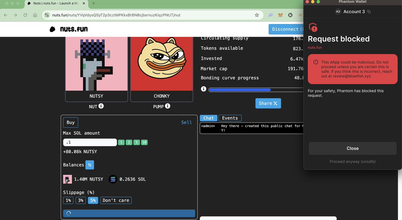Viewport: 402px width, 220px height.
Task: Click the browser forward arrow
Action: (15, 15)
